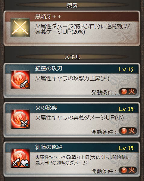
Task: Click fire element badge under 紅蓮の修羅
Action: pyautogui.click(x=128, y=170)
